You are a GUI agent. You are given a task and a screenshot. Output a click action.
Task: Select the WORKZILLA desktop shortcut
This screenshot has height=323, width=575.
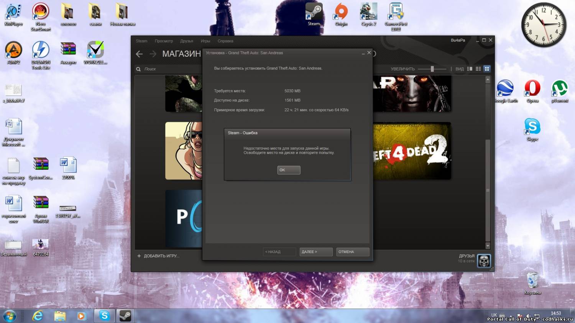coord(95,52)
